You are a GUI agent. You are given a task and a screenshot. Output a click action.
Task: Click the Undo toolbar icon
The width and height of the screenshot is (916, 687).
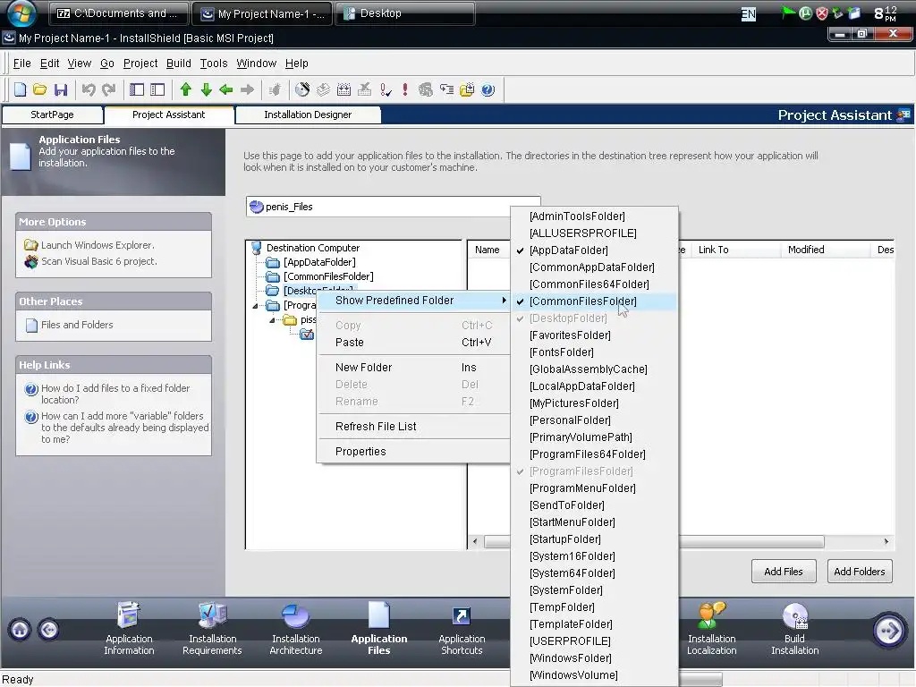coord(89,89)
